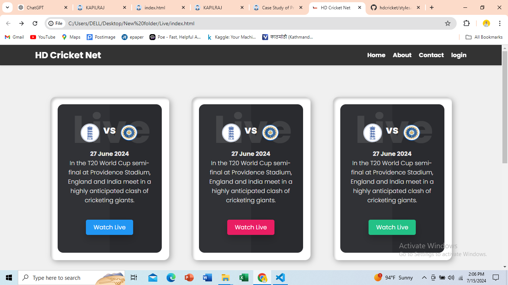Open the Windows Start menu
This screenshot has height=285, width=508.
tap(9, 278)
